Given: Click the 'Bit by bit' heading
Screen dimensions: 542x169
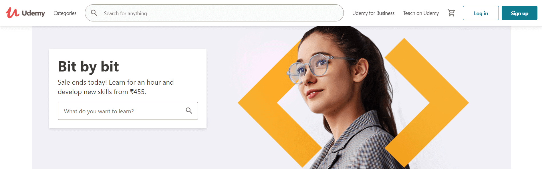Looking at the screenshot, I should pyautogui.click(x=88, y=66).
